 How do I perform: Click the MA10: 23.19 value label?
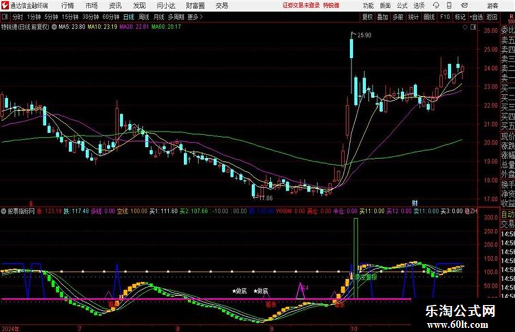(102, 27)
